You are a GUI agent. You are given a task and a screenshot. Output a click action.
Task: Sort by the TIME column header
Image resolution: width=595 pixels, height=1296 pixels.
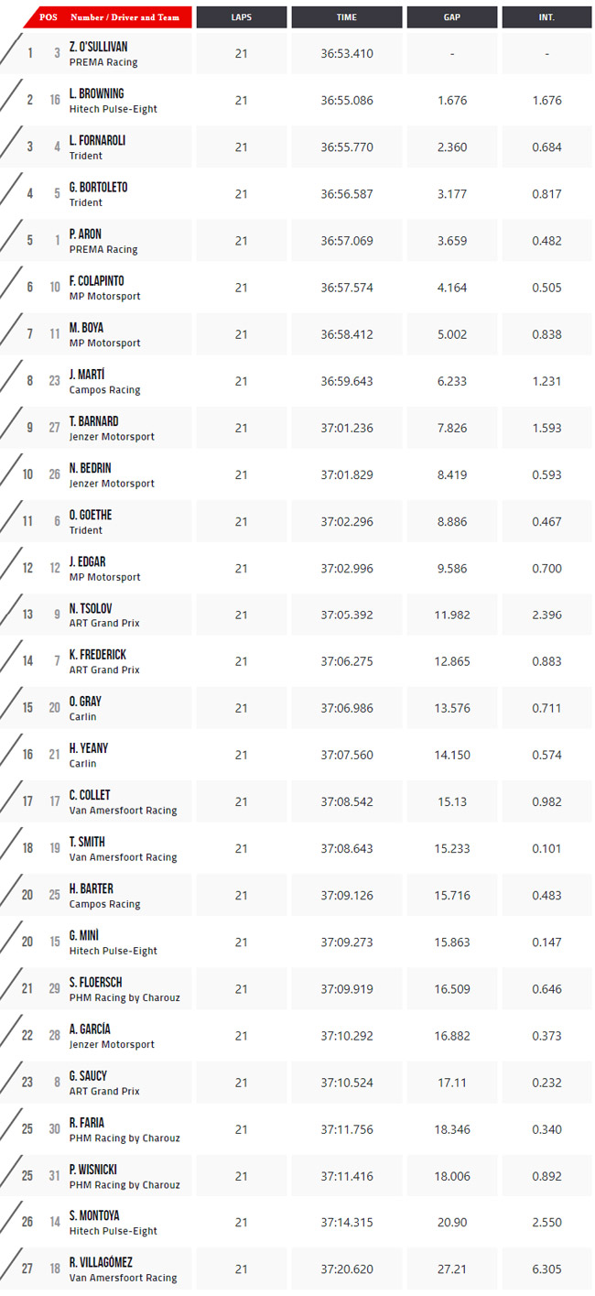pyautogui.click(x=347, y=17)
